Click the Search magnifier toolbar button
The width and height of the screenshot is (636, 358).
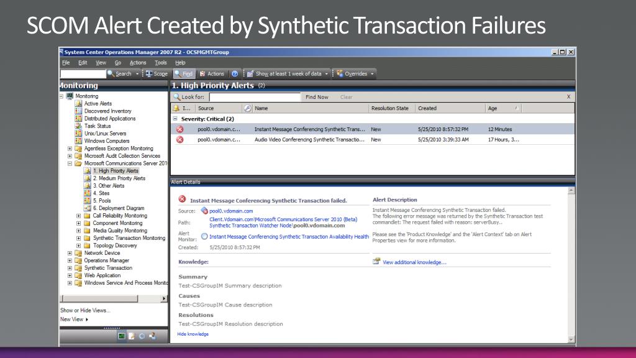click(119, 74)
